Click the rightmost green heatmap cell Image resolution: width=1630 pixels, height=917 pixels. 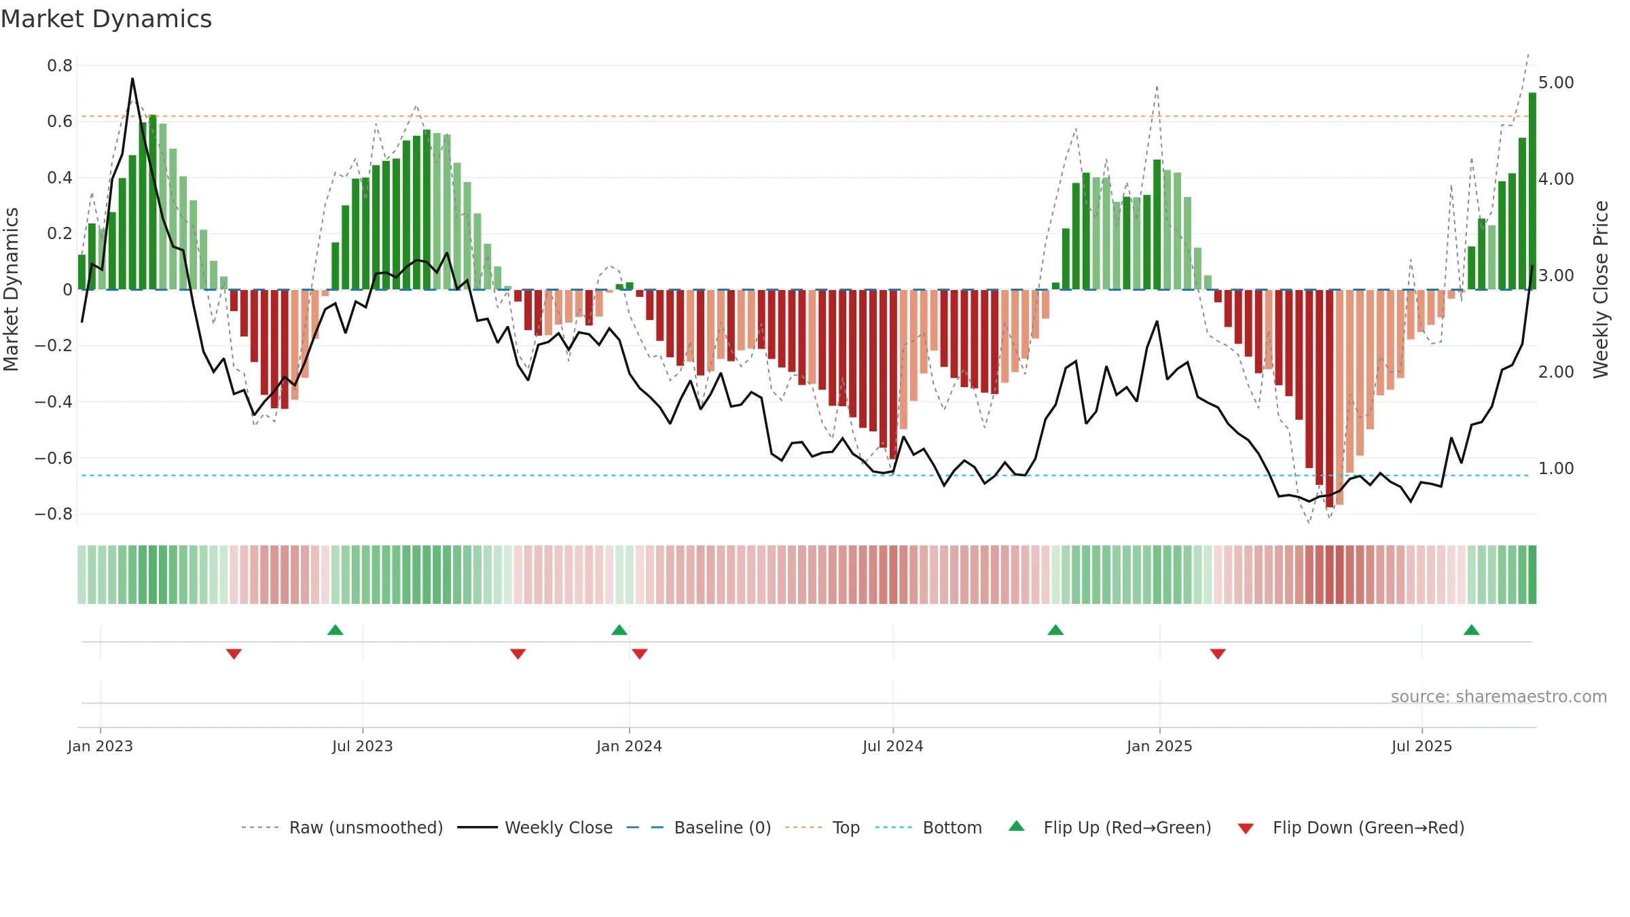(1532, 575)
